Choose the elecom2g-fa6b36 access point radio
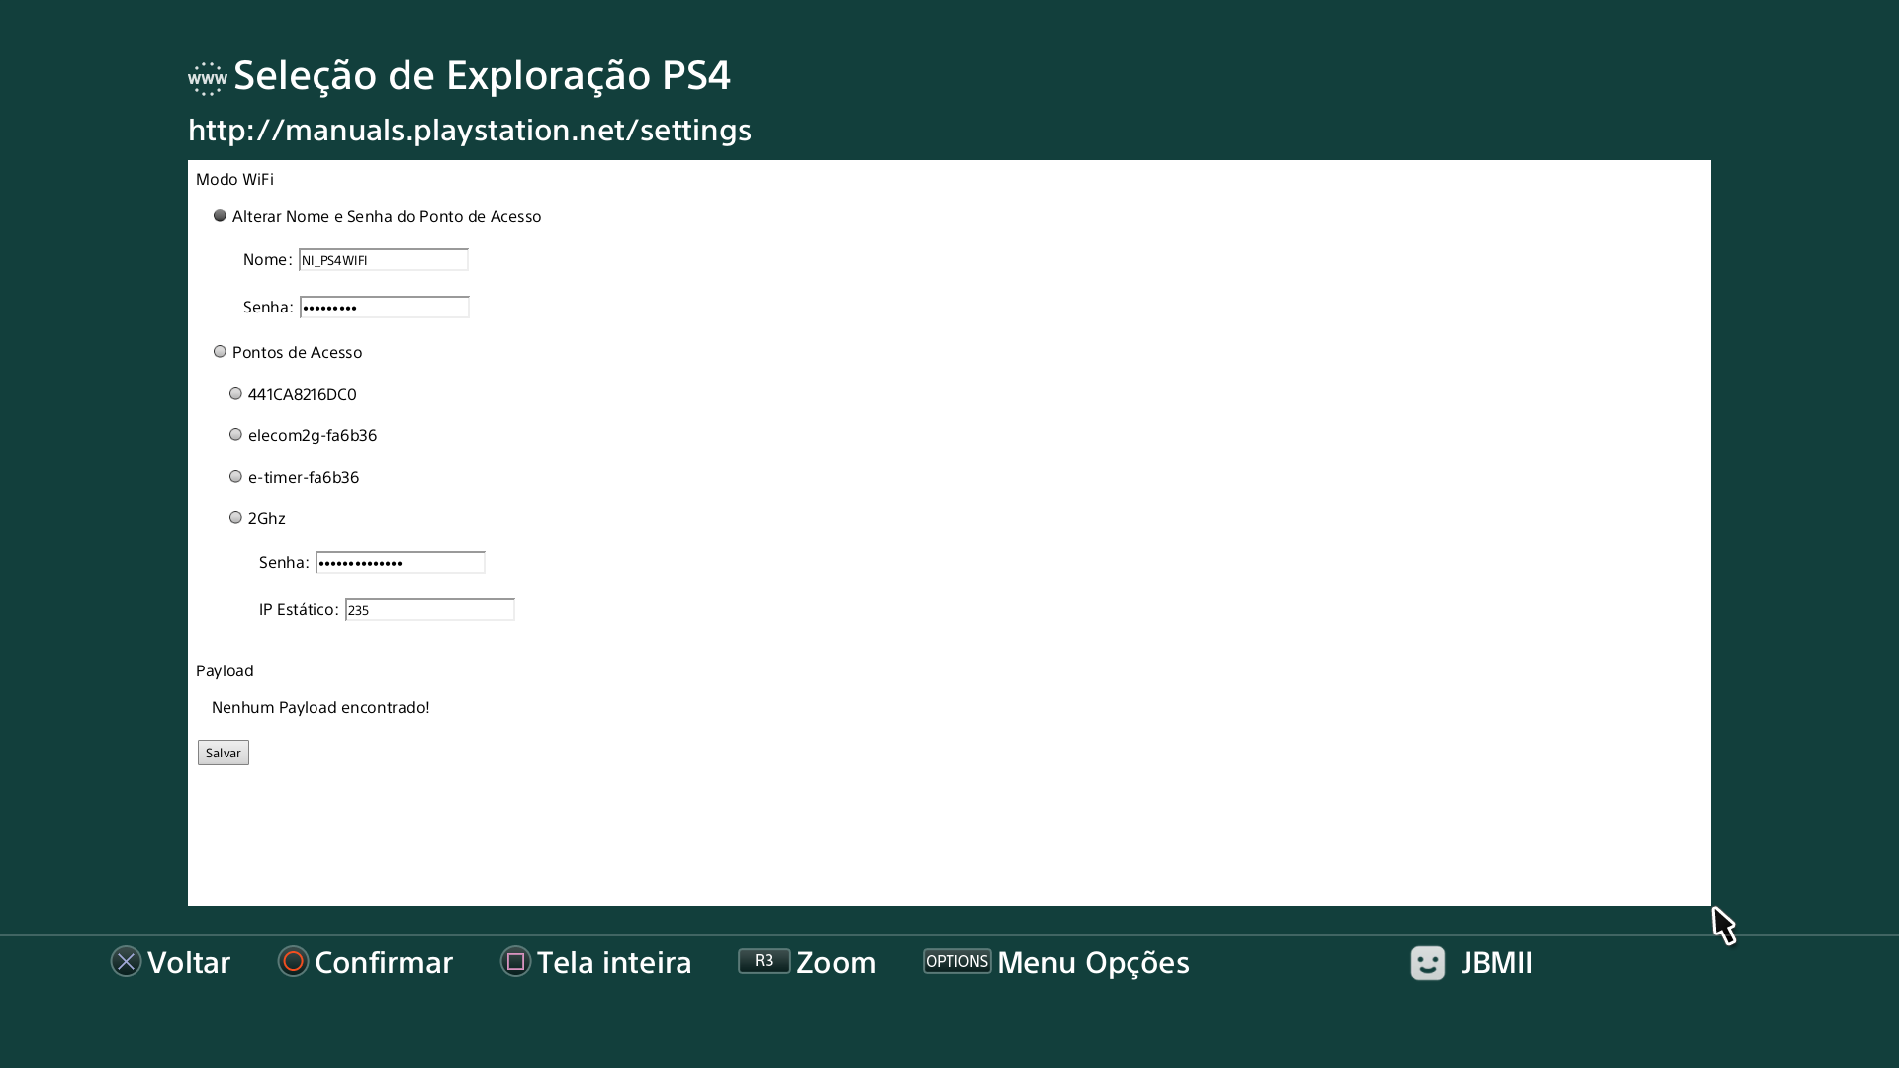 click(235, 434)
